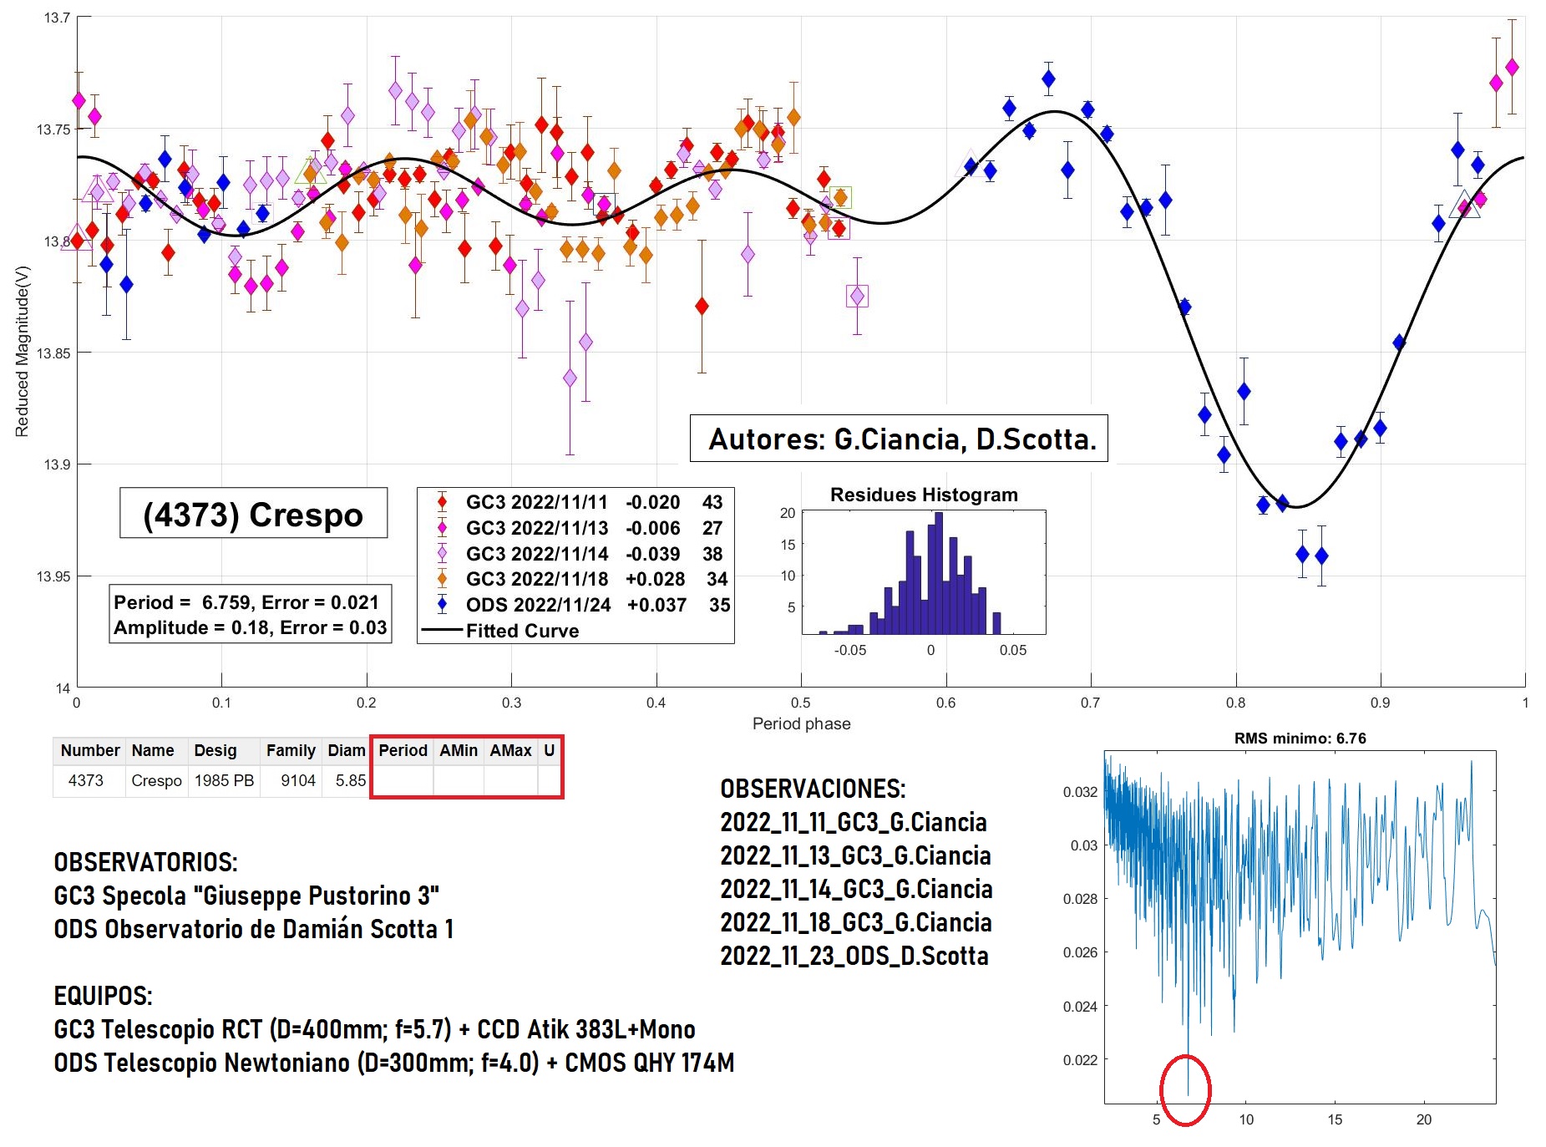The image size is (1546, 1147).
Task: Click the empty Period cell under header
Action: coord(403,780)
